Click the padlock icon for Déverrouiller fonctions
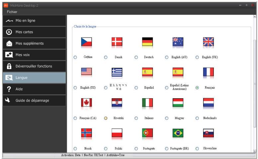258x159 pixels. coord(10,66)
